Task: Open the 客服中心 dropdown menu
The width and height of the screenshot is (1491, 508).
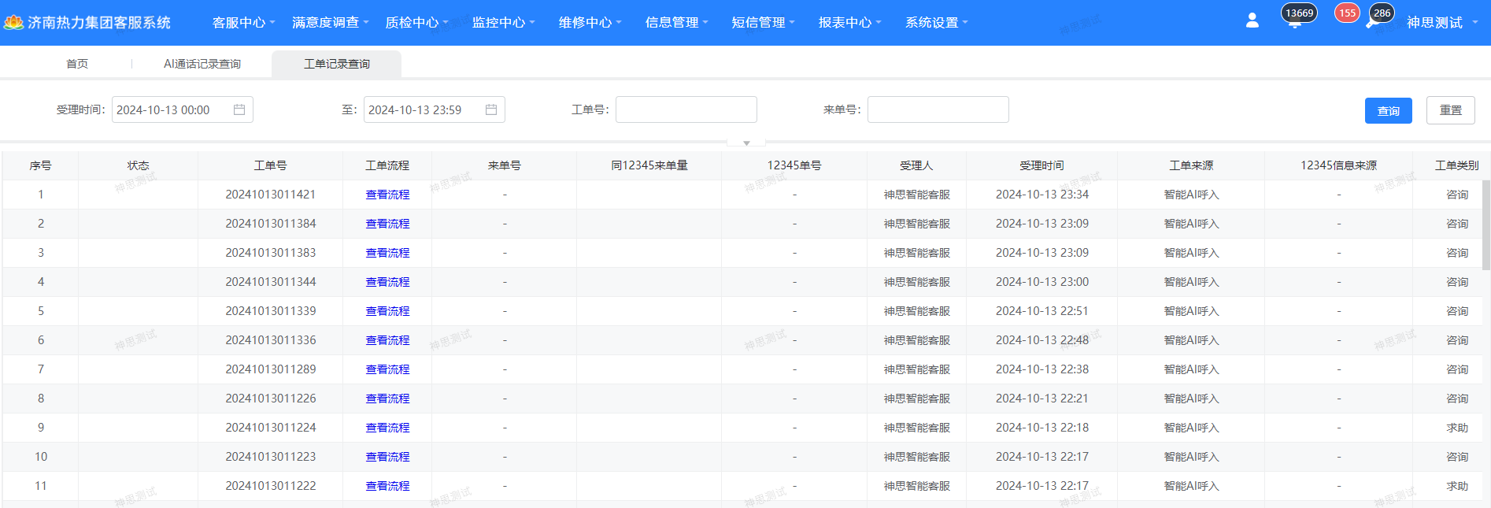Action: (x=243, y=23)
